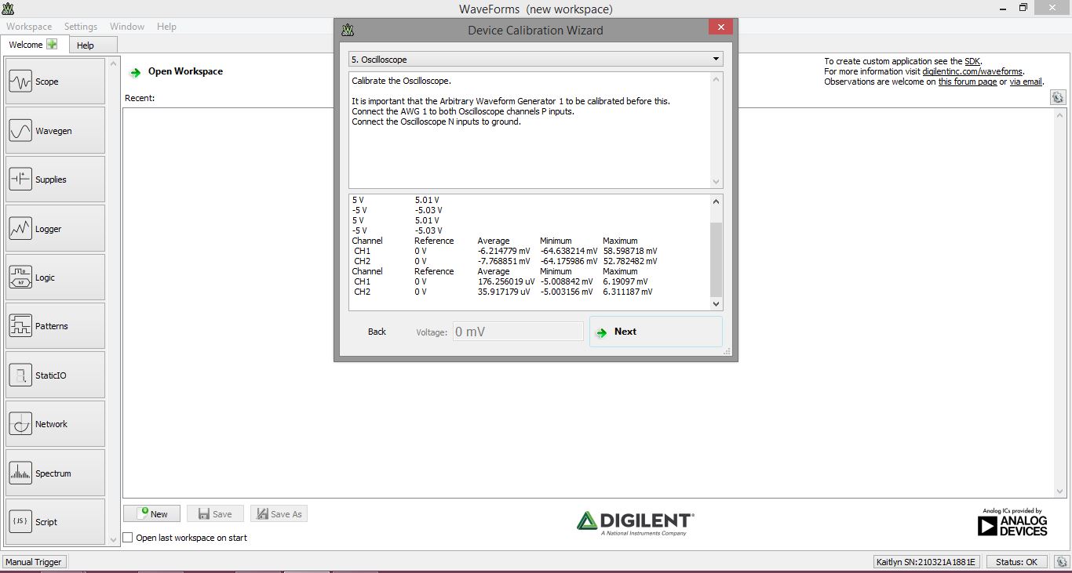Click the calibration results scrollbar thumb
Screen dimensions: 1072x573
click(716, 259)
